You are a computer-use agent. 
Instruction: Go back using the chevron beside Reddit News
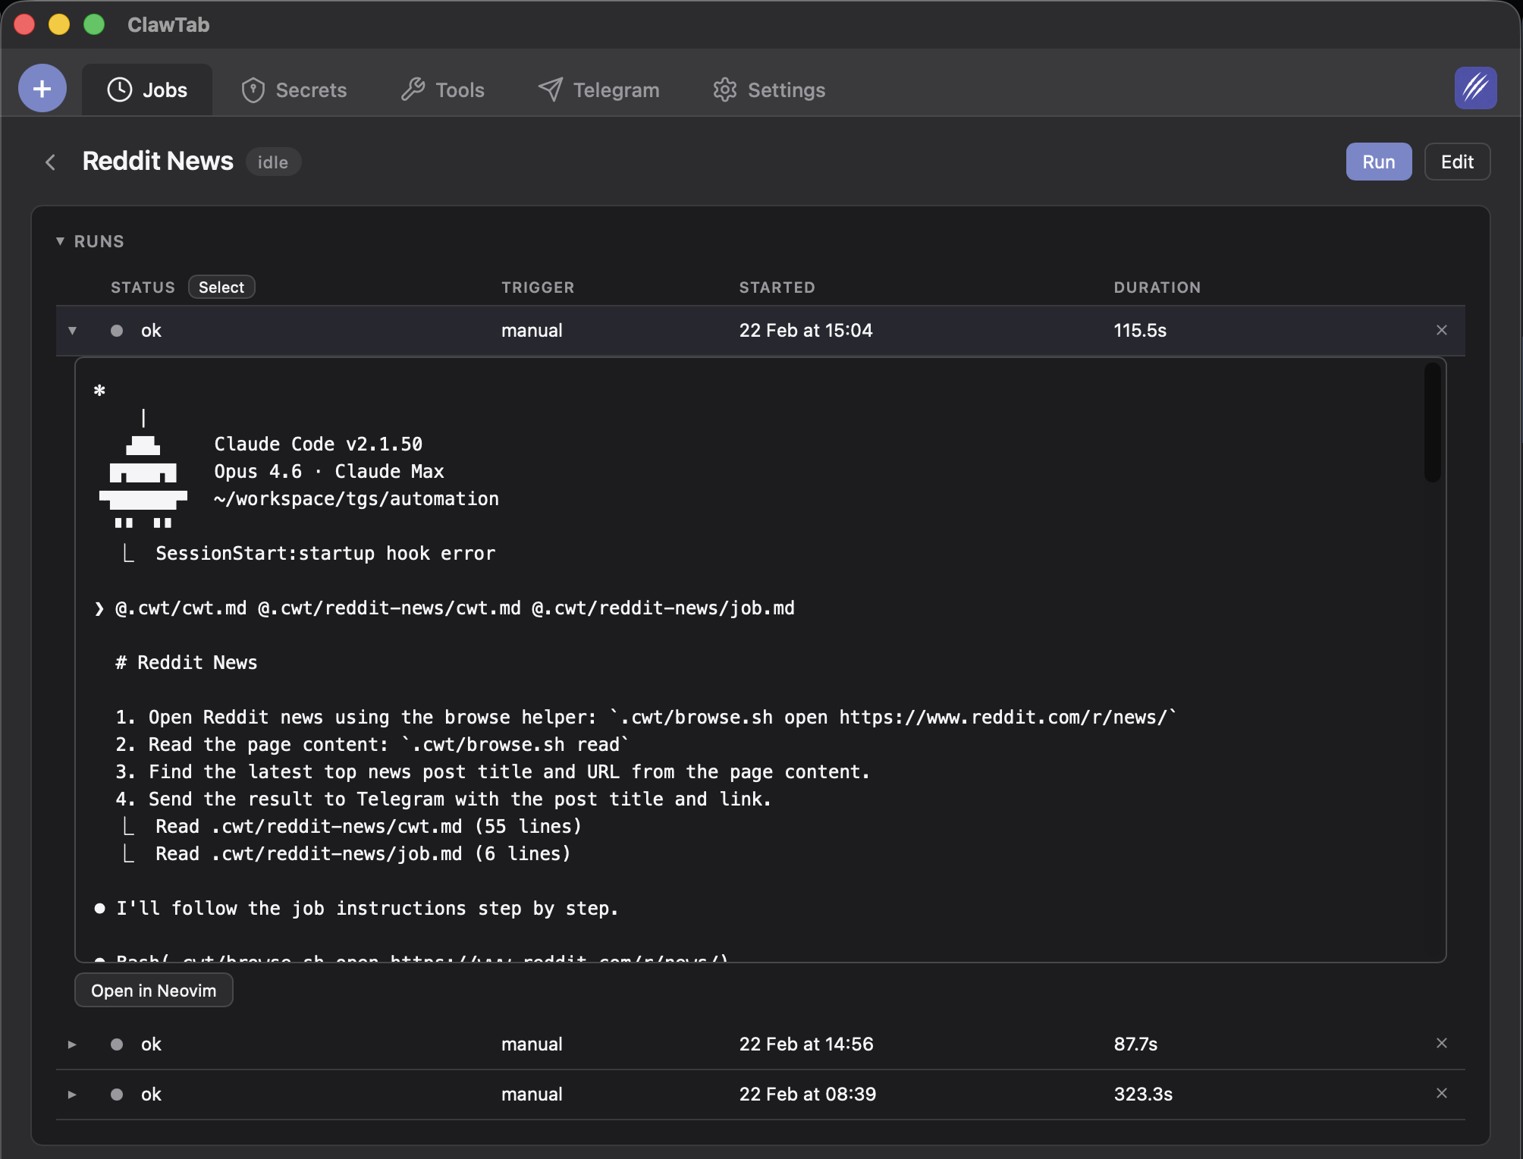click(x=50, y=162)
